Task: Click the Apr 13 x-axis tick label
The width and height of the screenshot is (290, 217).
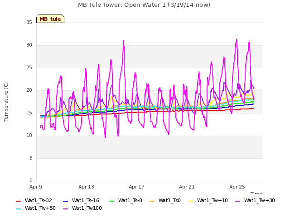Action: pyautogui.click(x=86, y=187)
